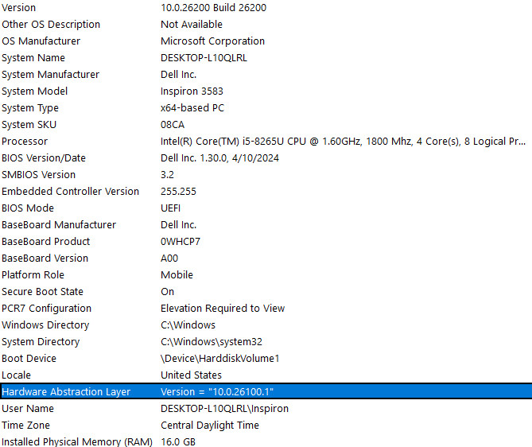
Task: Click the Mobile value
Action: pyautogui.click(x=177, y=274)
